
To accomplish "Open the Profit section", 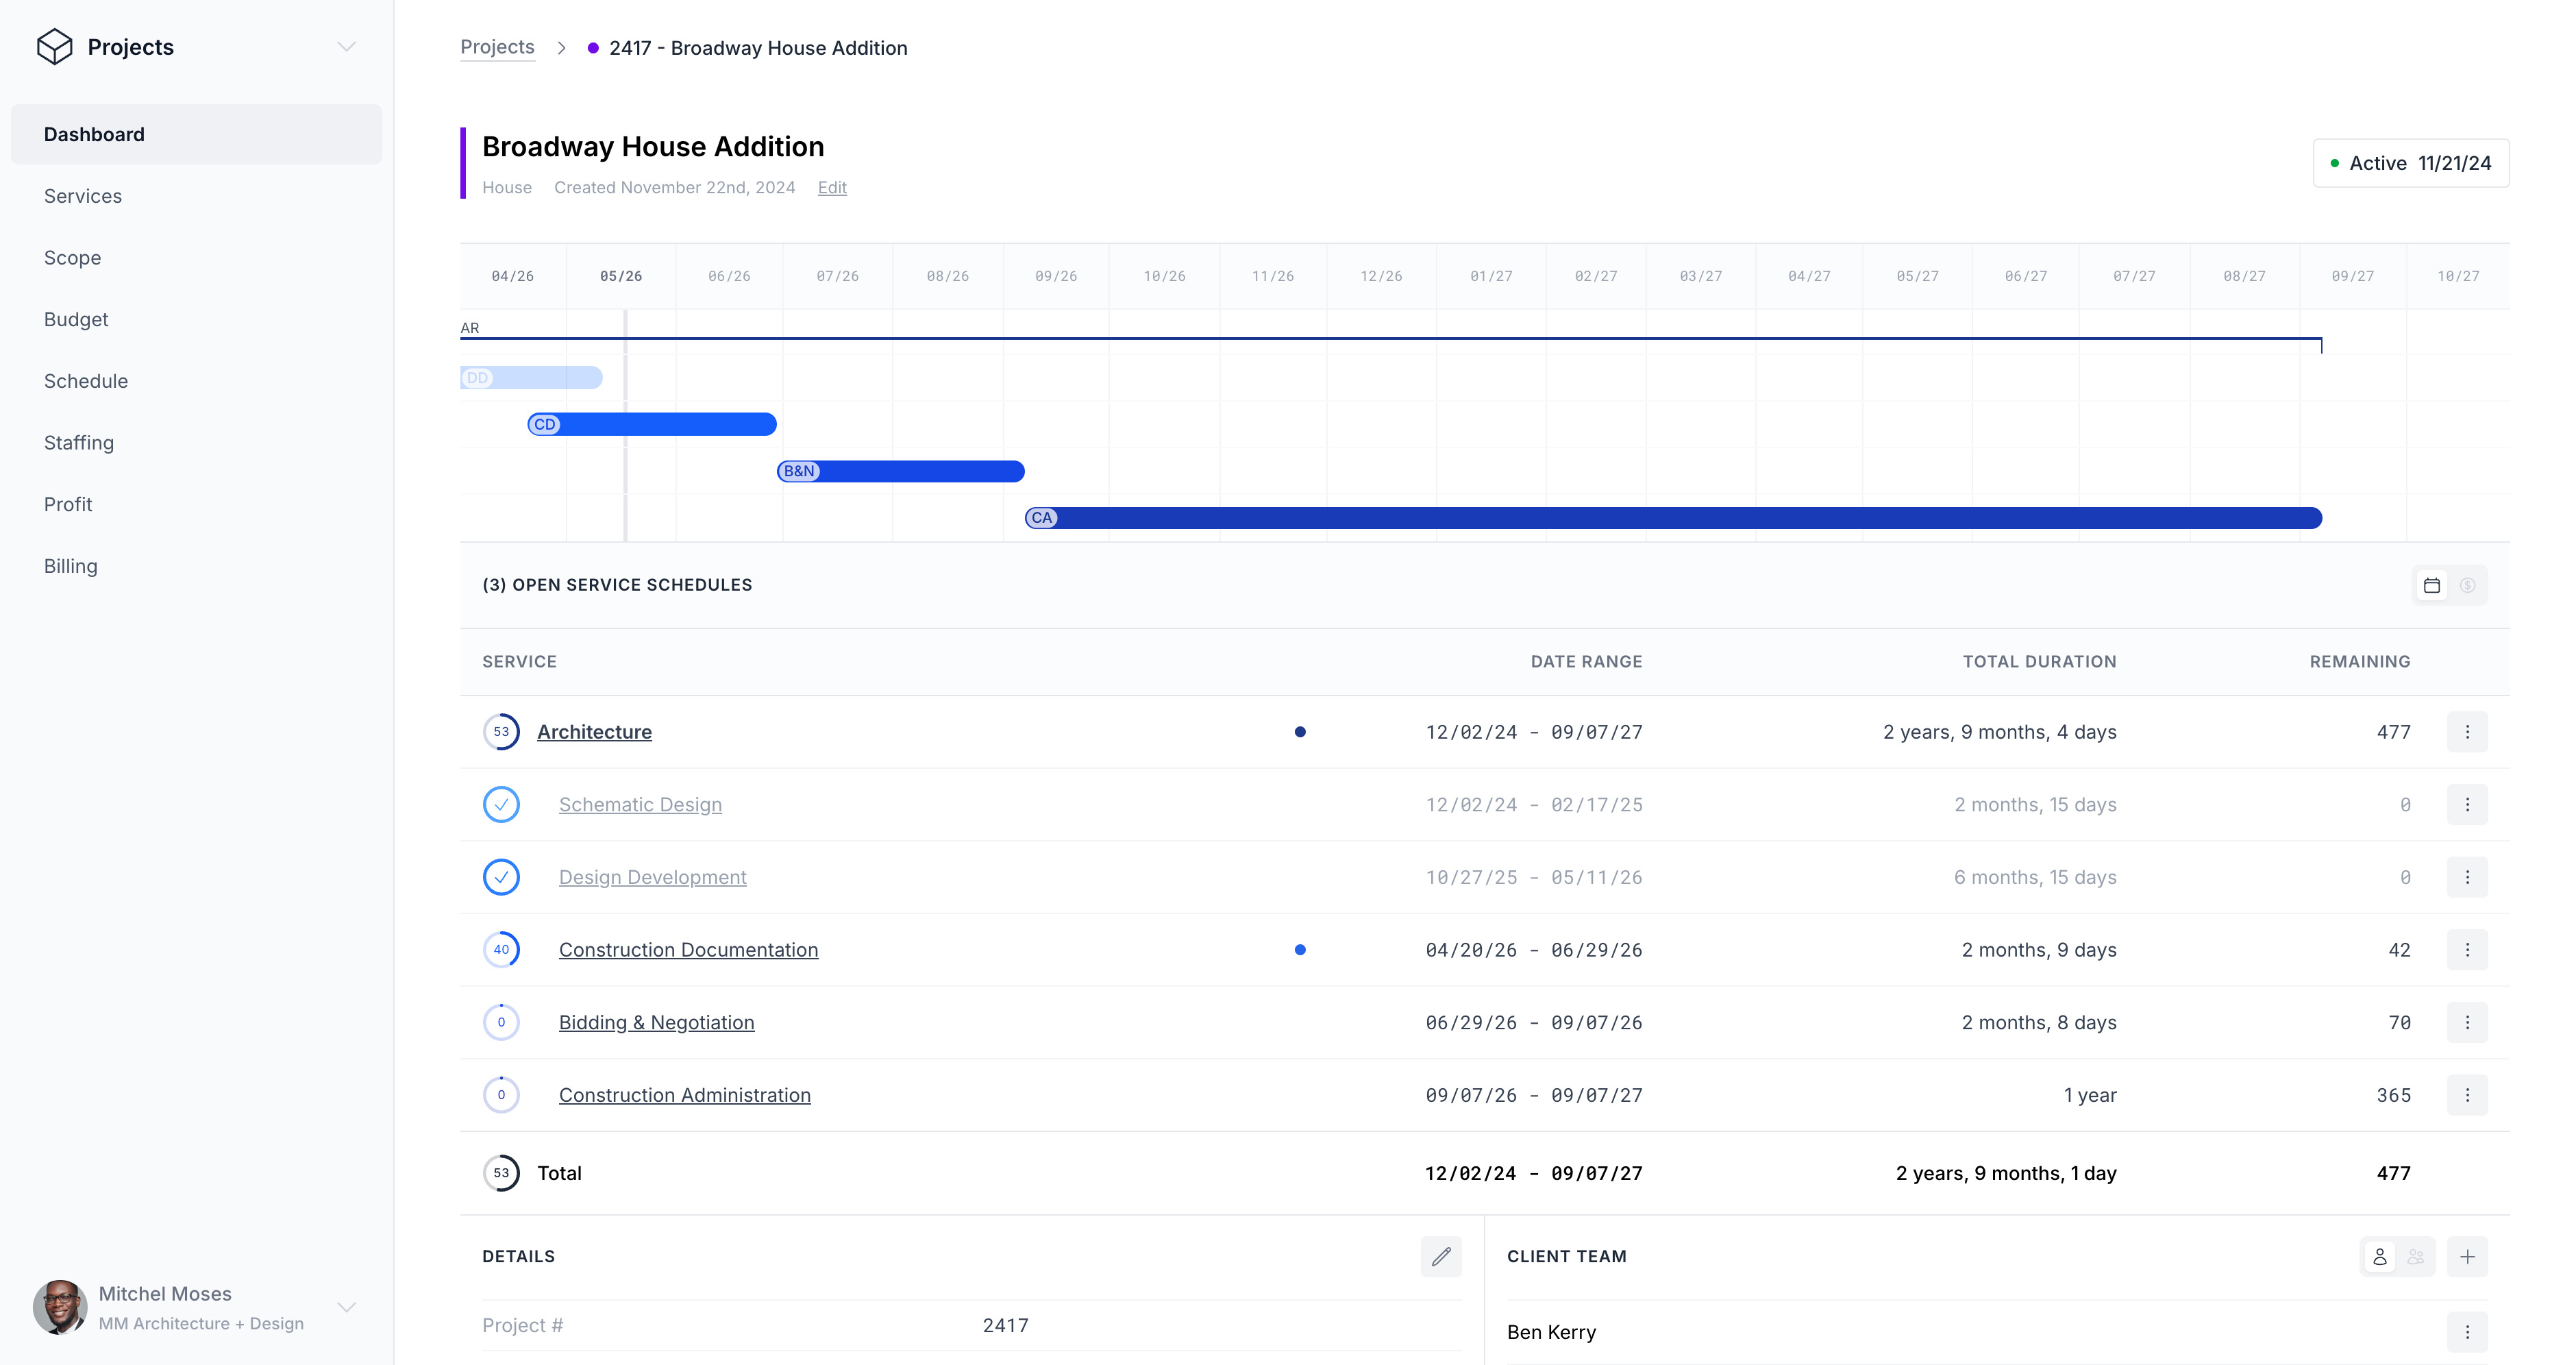I will click(68, 504).
